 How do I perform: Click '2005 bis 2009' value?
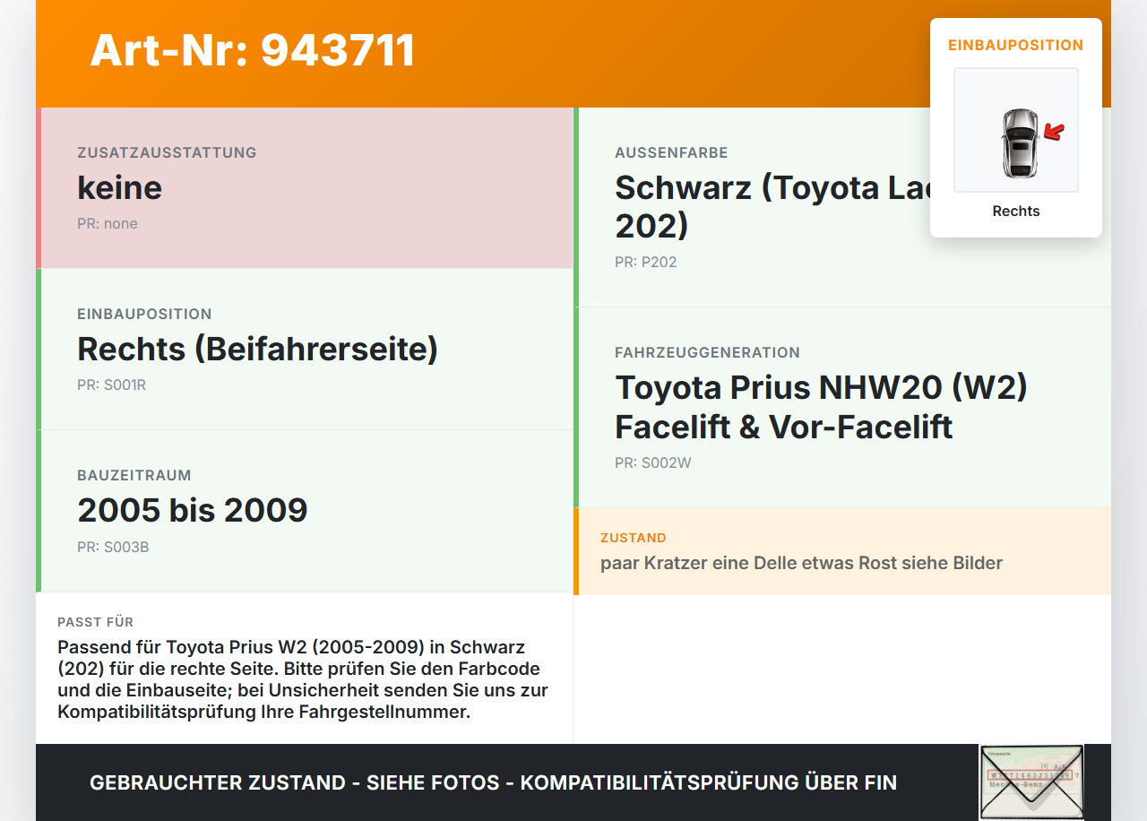pyautogui.click(x=193, y=510)
